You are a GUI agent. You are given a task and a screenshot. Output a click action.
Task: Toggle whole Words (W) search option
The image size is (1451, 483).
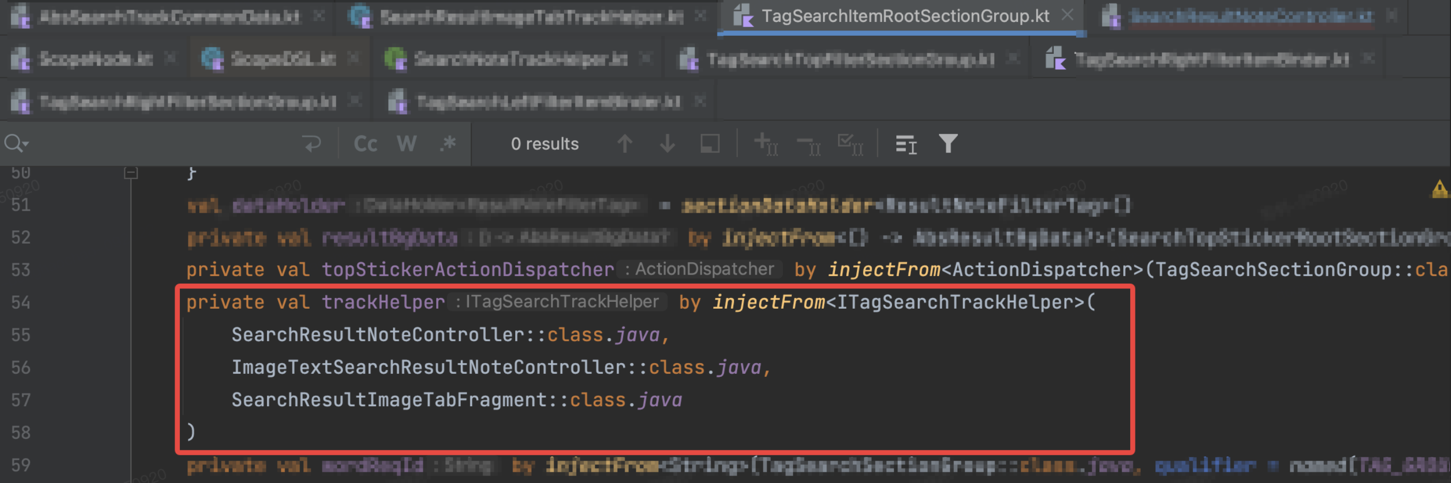[406, 144]
